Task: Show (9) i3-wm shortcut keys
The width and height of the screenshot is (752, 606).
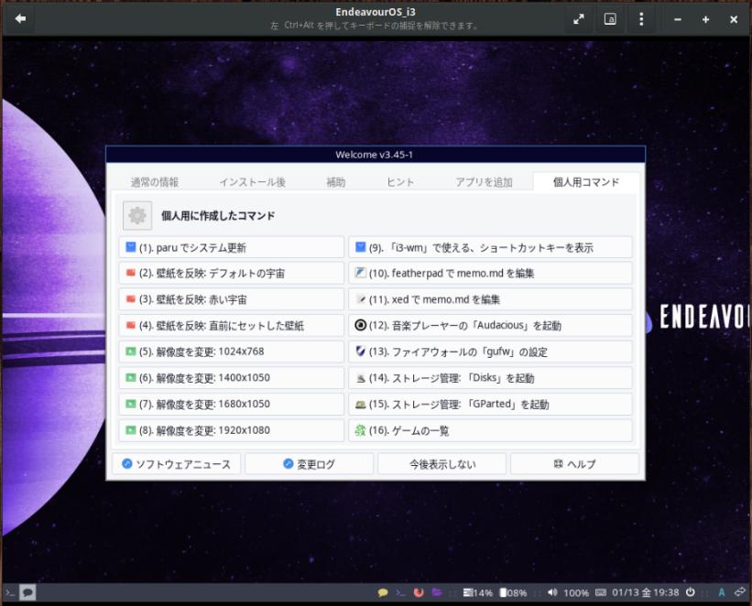Action: pos(490,247)
